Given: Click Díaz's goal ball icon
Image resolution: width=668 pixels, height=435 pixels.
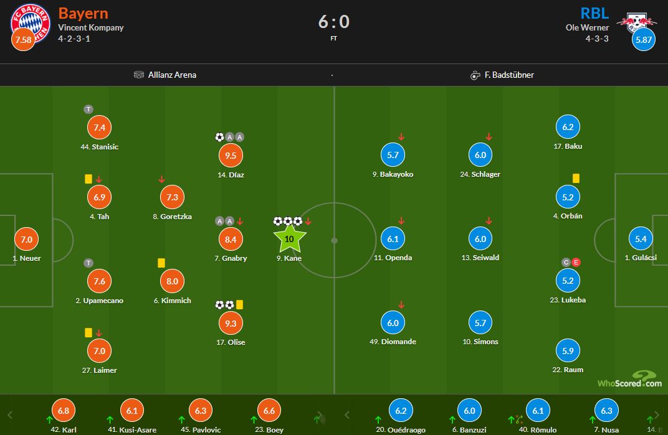Looking at the screenshot, I should click(219, 137).
